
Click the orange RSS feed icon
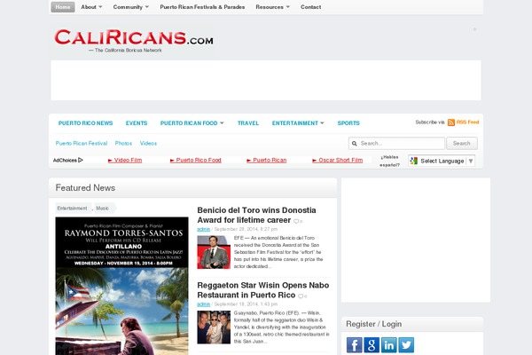(451, 122)
